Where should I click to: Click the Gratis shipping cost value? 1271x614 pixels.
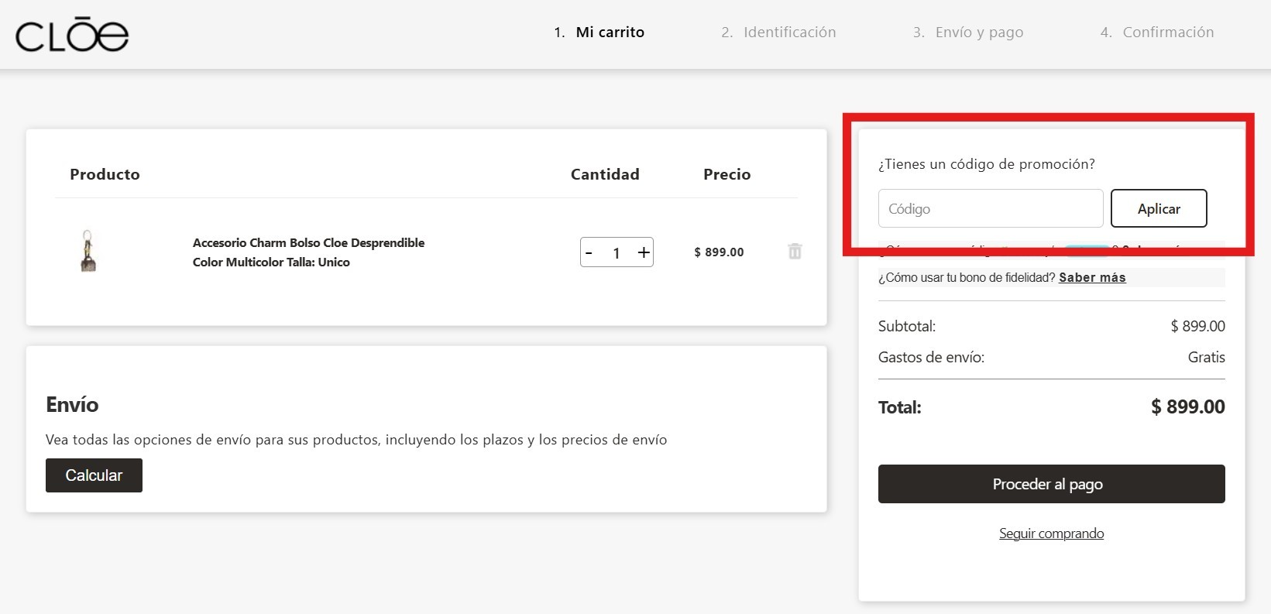[1206, 358]
